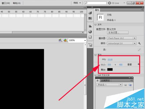Click the 发布设置... button
The height and width of the screenshot is (109, 145).
118,33
